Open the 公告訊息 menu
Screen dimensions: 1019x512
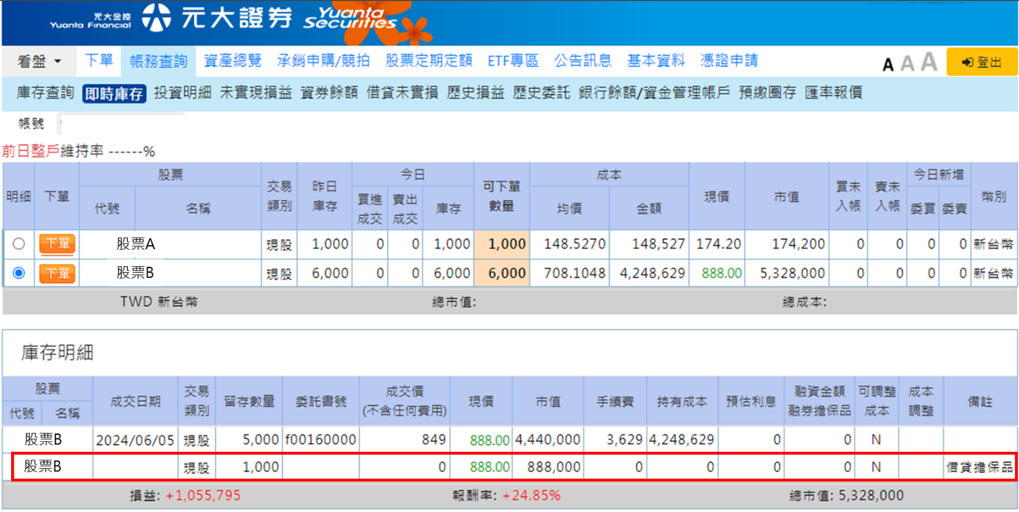click(583, 61)
